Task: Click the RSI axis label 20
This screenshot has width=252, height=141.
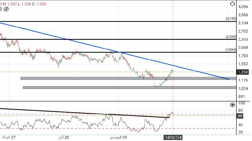Action: (240, 132)
